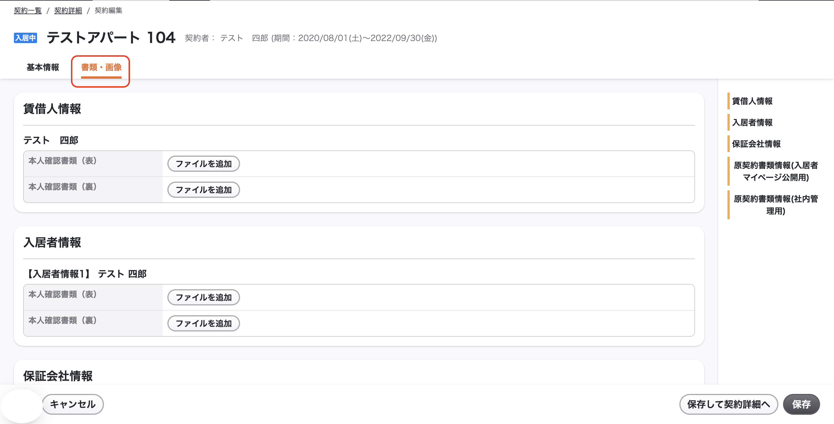834x424 pixels.
Task: Open the 契約一覧 breadcrumb link
Action: (28, 11)
